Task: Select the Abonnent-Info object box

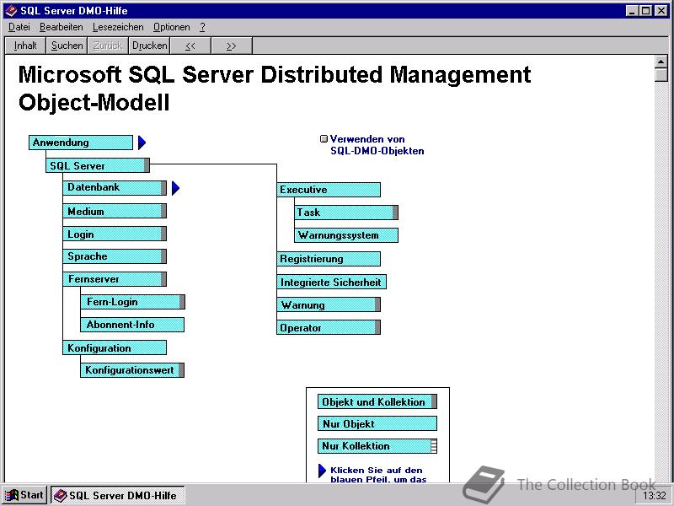Action: (x=132, y=325)
